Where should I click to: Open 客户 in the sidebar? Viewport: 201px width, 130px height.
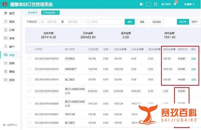(9, 47)
